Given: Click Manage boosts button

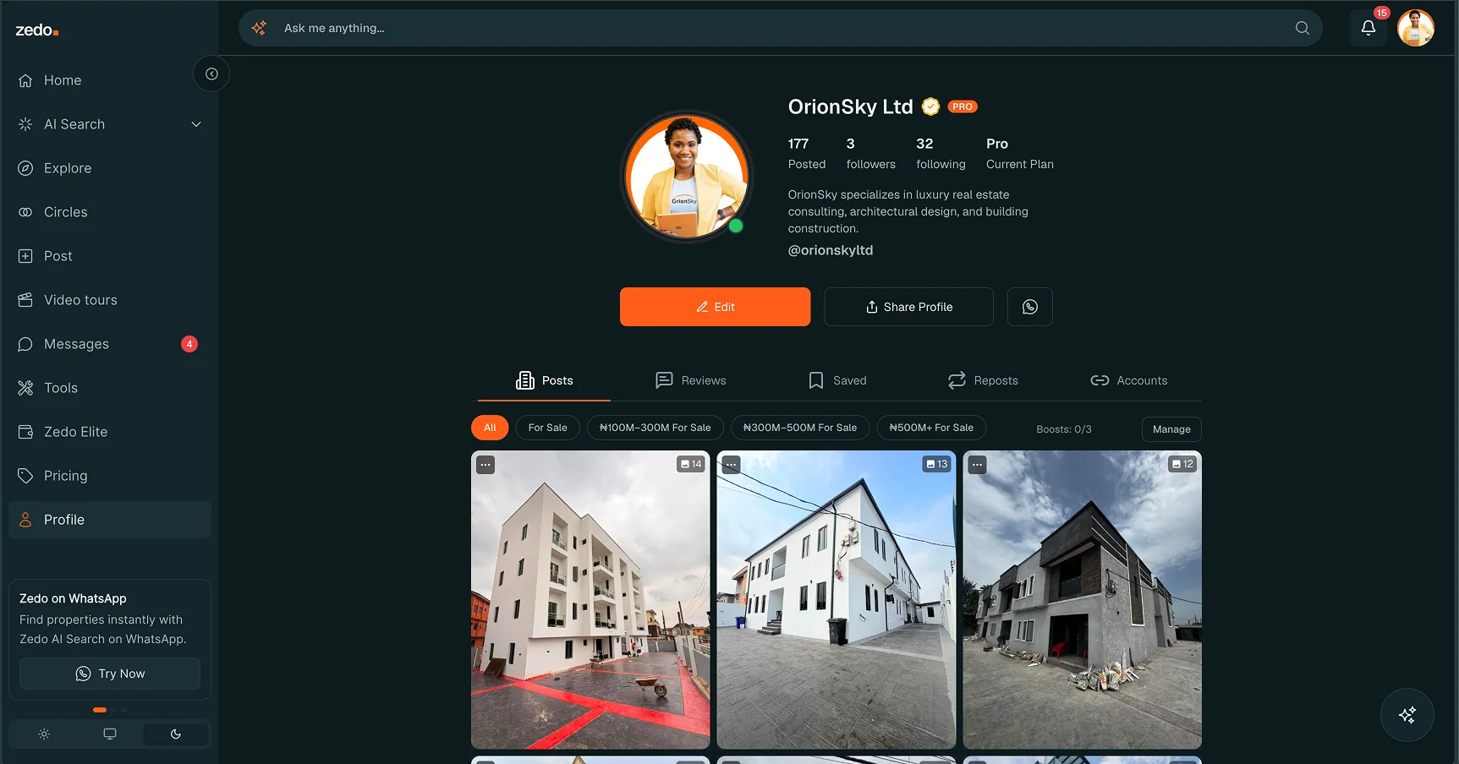Looking at the screenshot, I should point(1171,429).
